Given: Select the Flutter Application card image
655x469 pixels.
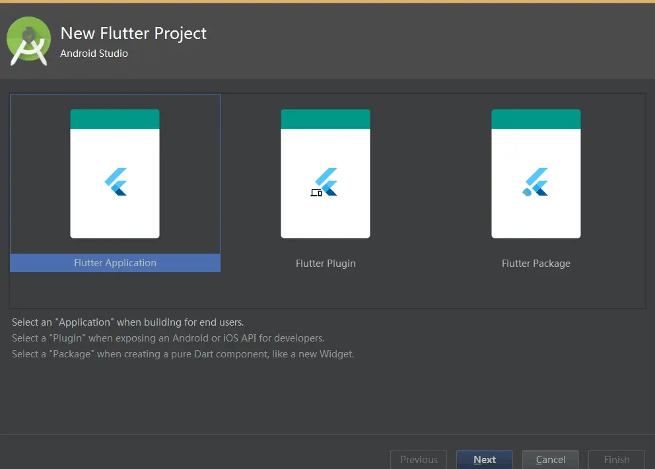Looking at the screenshot, I should pos(115,174).
